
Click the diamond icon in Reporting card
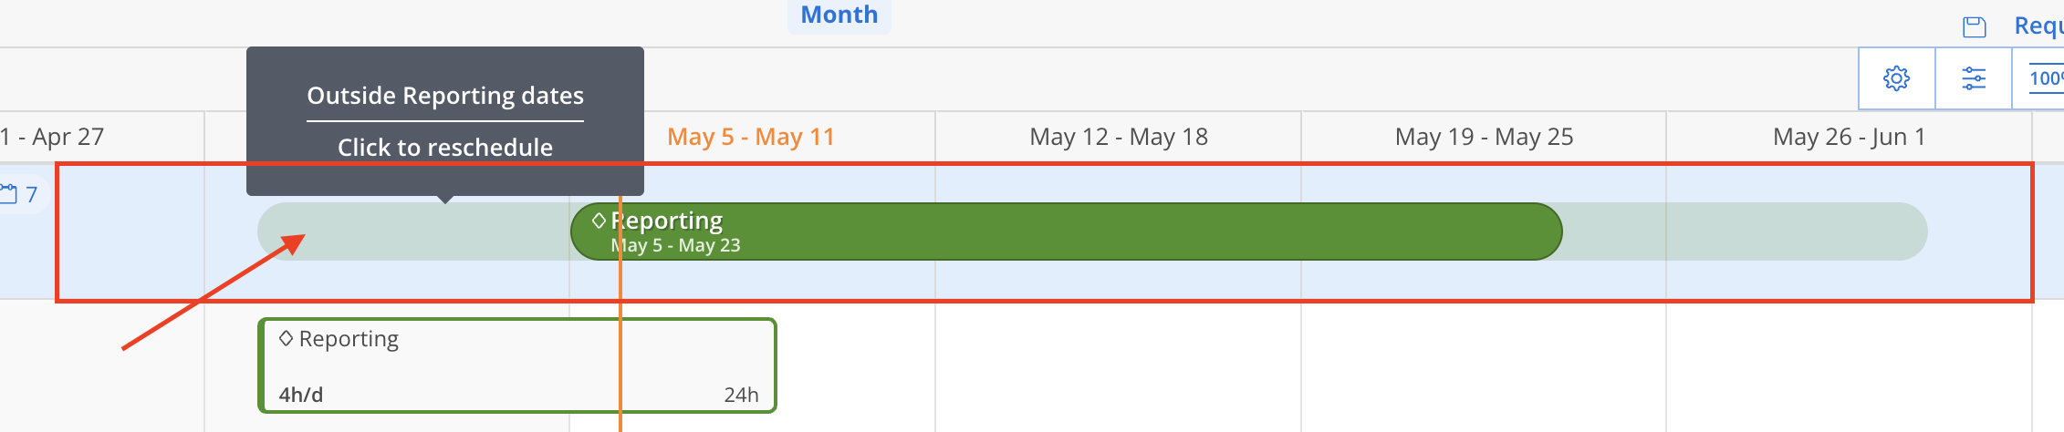pyautogui.click(x=286, y=338)
